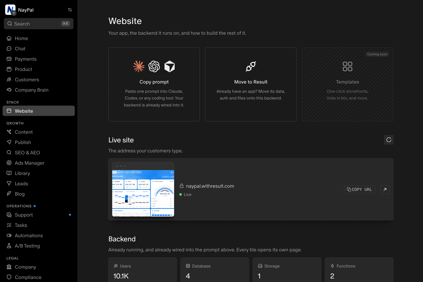Click the Content sparkle icon
423x282 pixels.
[x=9, y=132]
